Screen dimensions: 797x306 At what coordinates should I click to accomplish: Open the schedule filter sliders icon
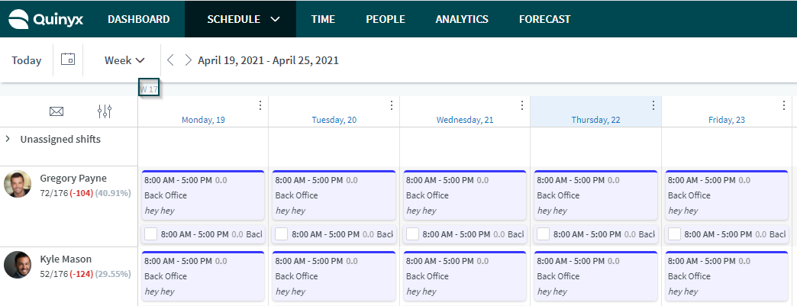click(105, 111)
